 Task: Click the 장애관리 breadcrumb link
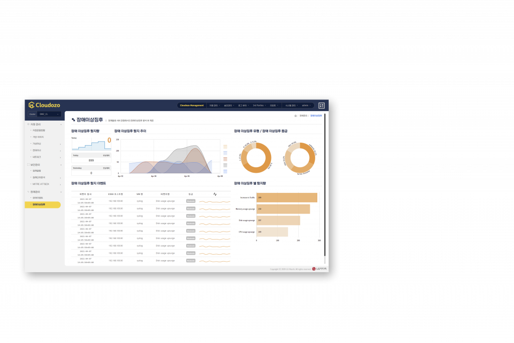303,116
